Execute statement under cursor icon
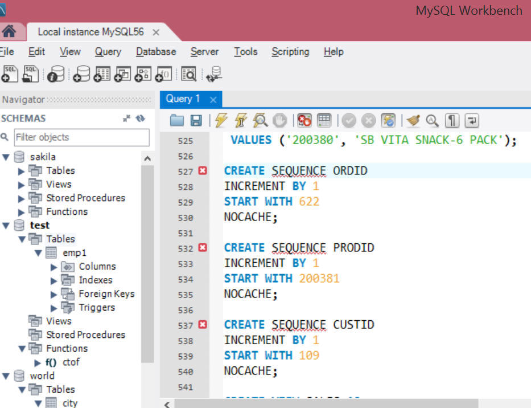Viewport: 531px width, 408px height. click(241, 120)
